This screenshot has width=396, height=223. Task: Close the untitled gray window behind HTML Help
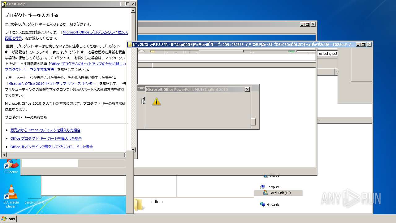pos(313,24)
